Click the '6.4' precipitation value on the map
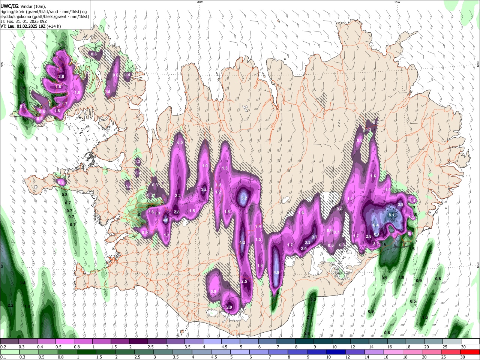The image size is (480, 360). [376, 225]
